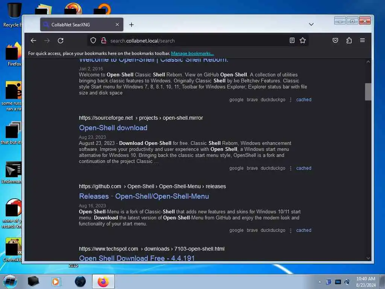Open the Windows Start button
This screenshot has height=289, width=385.
click(10, 281)
